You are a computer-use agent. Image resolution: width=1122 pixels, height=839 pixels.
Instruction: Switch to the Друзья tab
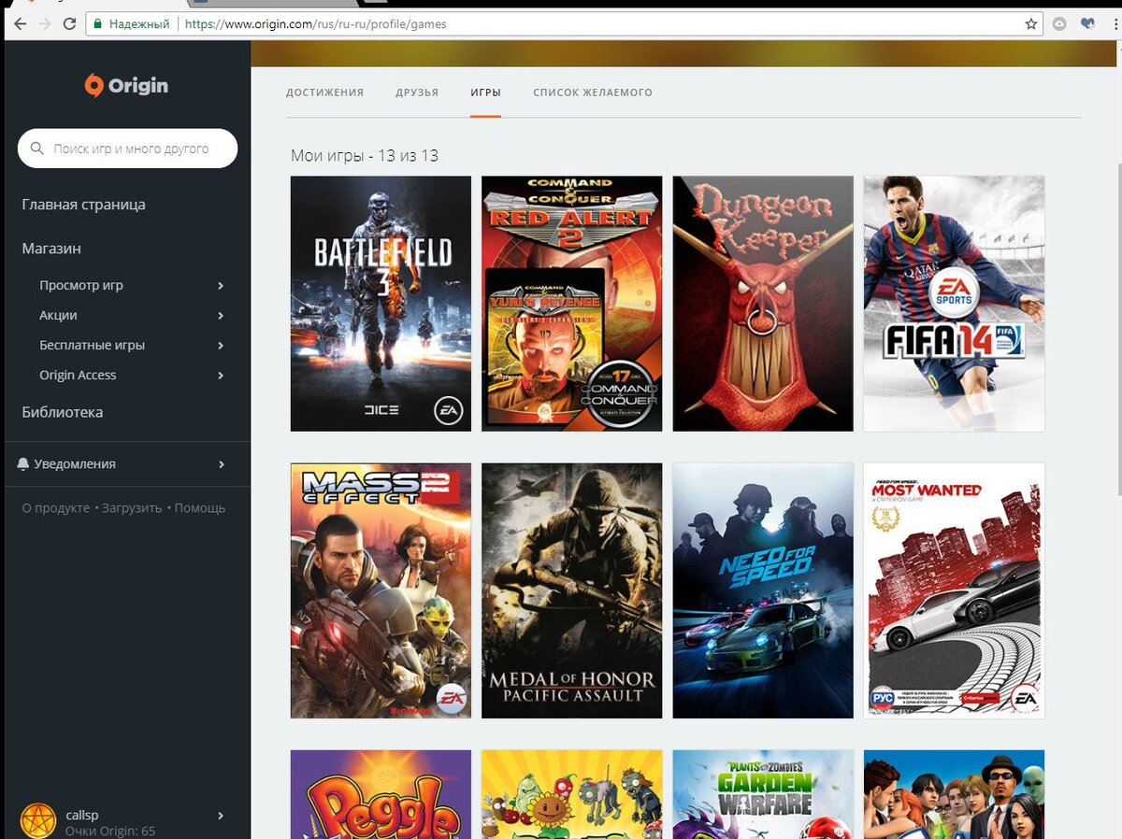[417, 92]
